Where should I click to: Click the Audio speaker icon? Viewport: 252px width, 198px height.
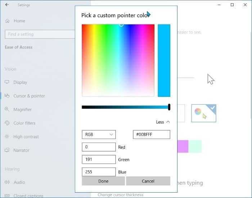7,182
